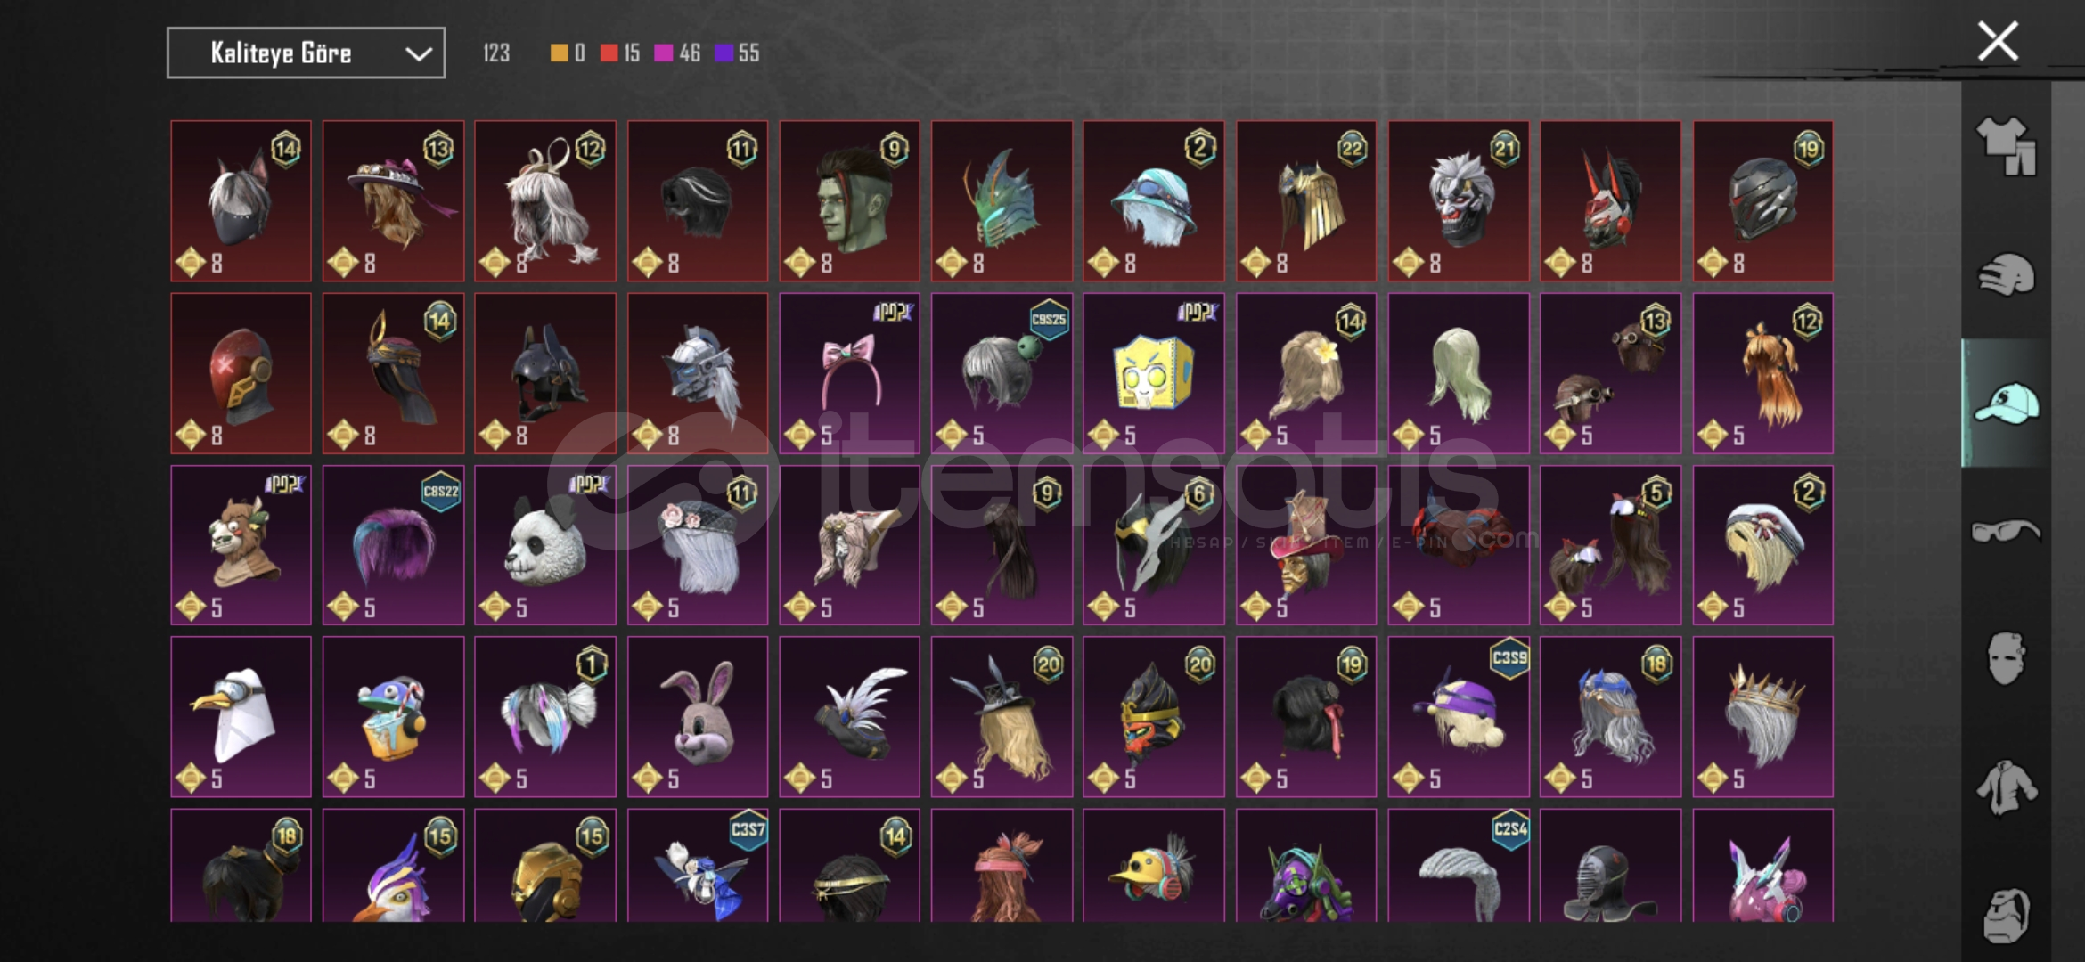Open the bearded face category icon
2085x962 pixels.
(2006, 915)
